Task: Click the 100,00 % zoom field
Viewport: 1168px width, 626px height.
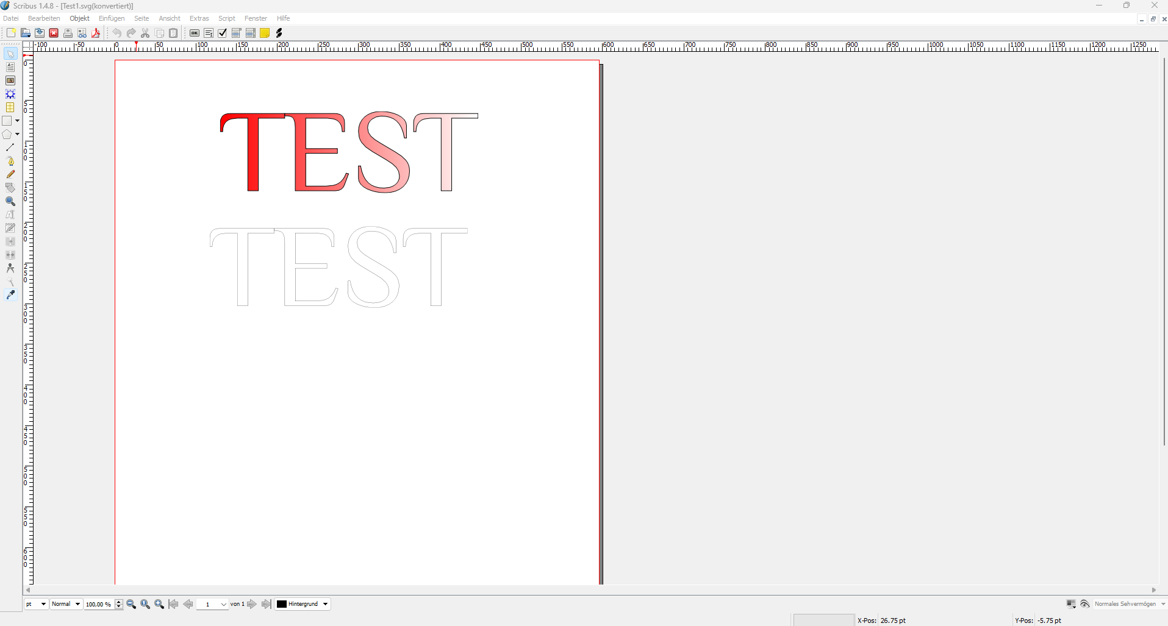Action: point(99,604)
